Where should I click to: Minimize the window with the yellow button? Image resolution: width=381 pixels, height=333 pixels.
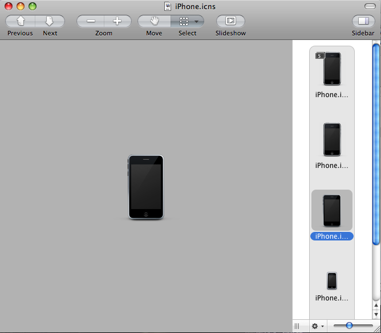(x=21, y=6)
